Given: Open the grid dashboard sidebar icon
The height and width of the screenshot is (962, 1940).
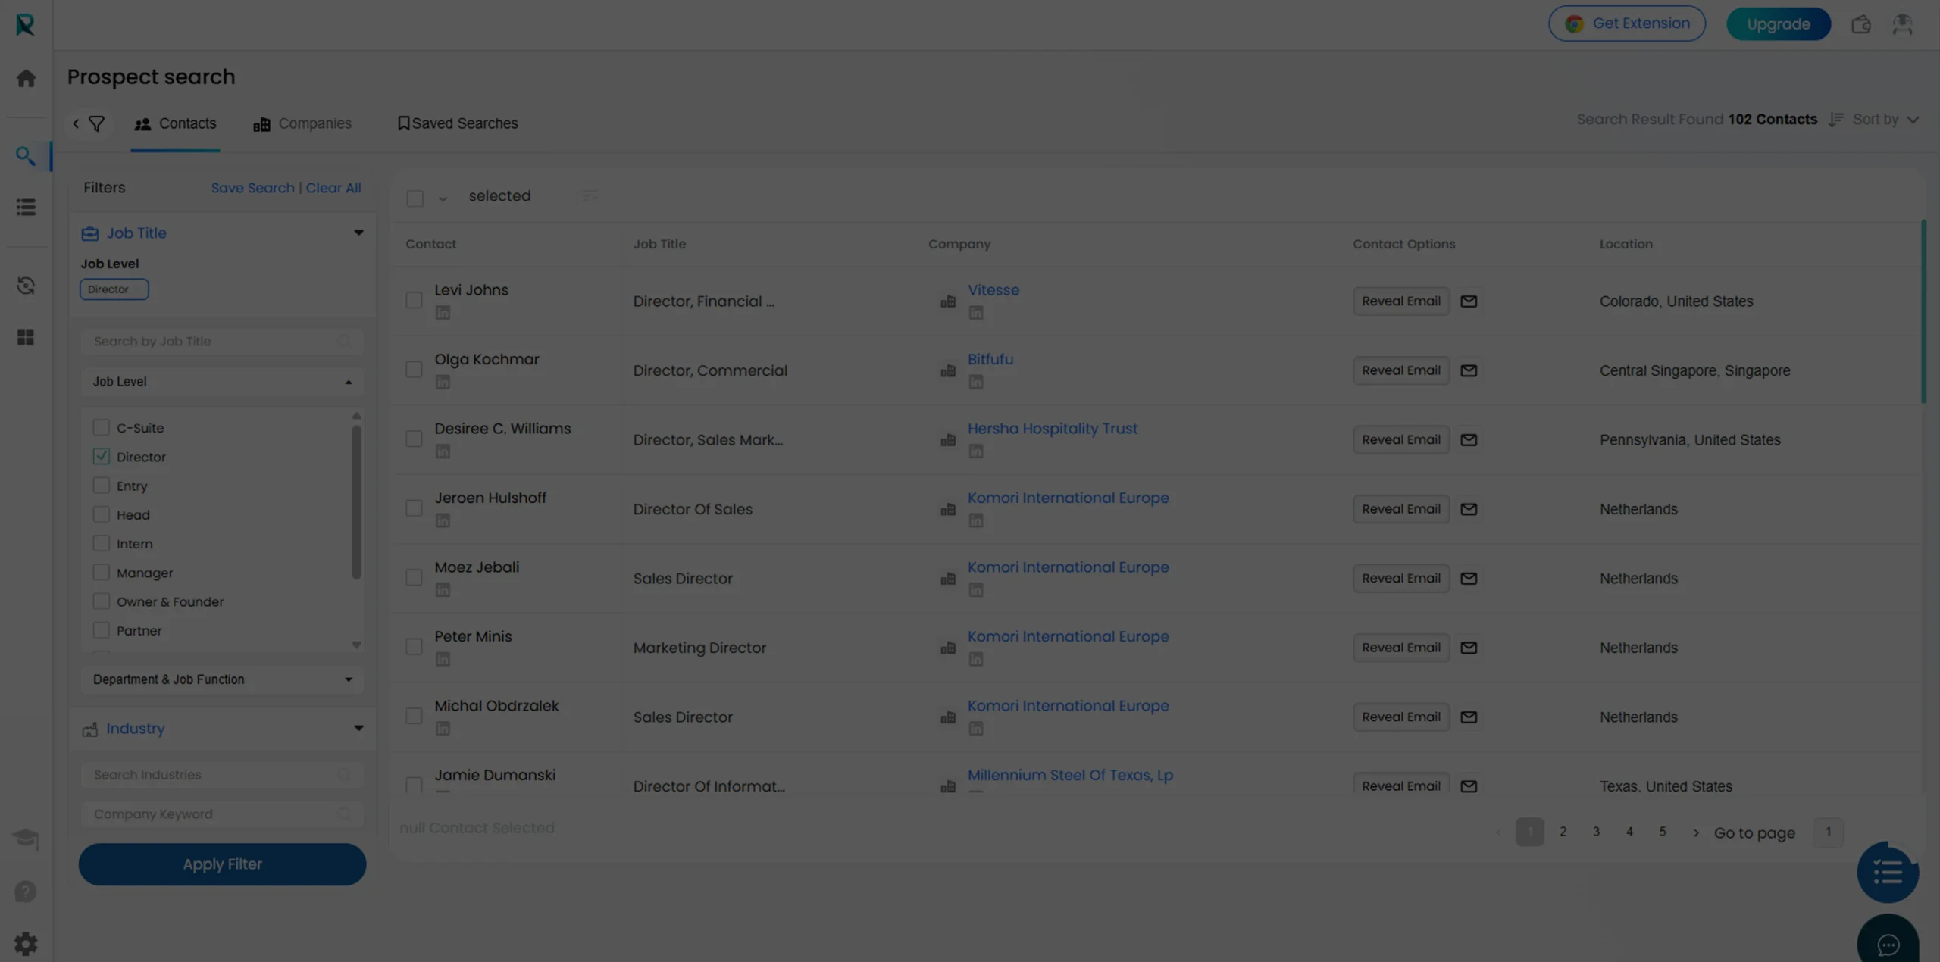Looking at the screenshot, I should point(26,337).
